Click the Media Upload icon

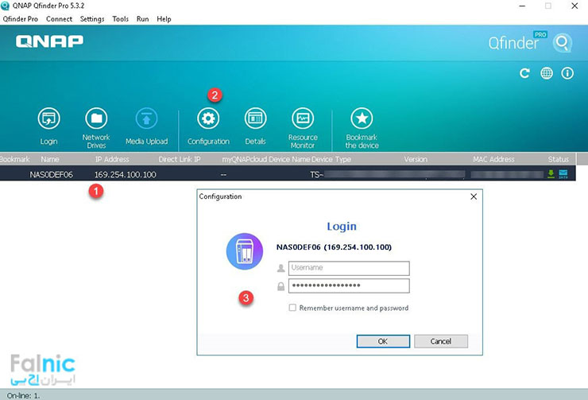[x=146, y=119]
